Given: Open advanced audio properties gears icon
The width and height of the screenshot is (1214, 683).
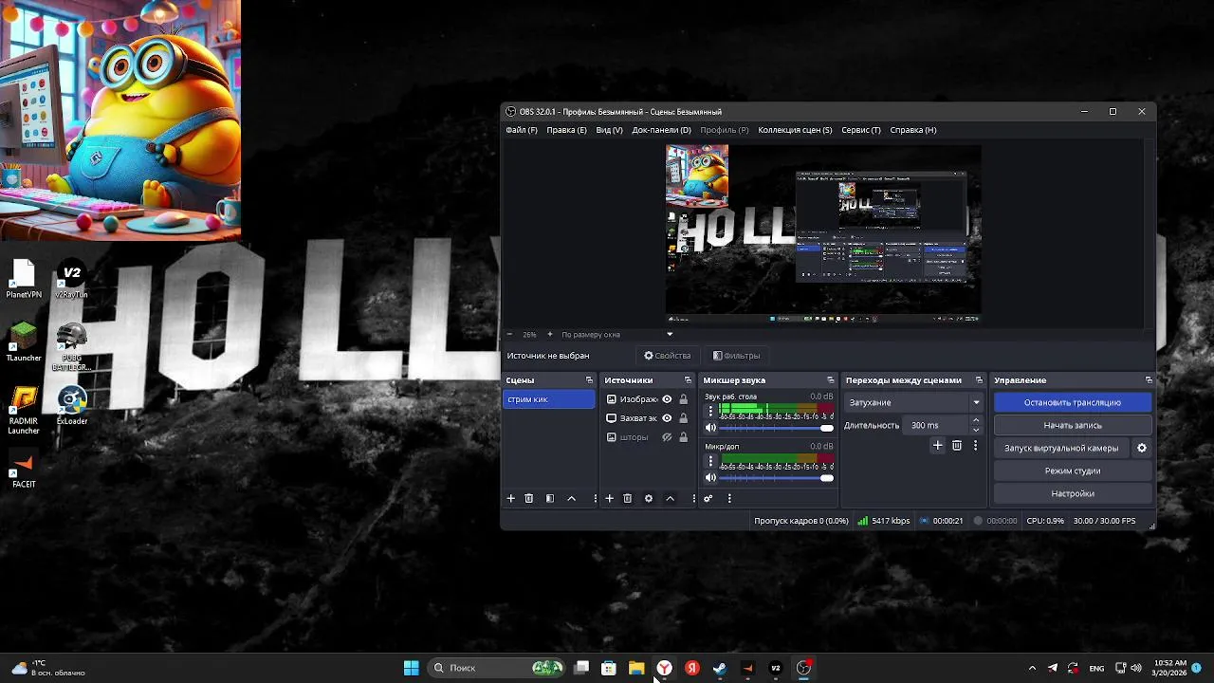Looking at the screenshot, I should pyautogui.click(x=708, y=498).
